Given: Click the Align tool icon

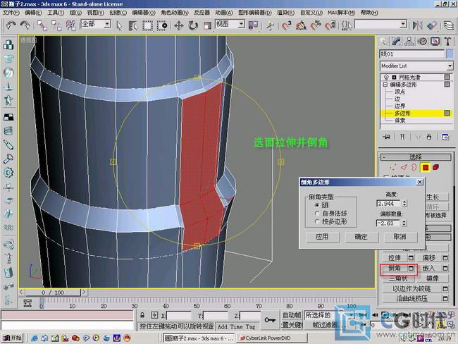Looking at the screenshot, I should pyautogui.click(x=432, y=25).
